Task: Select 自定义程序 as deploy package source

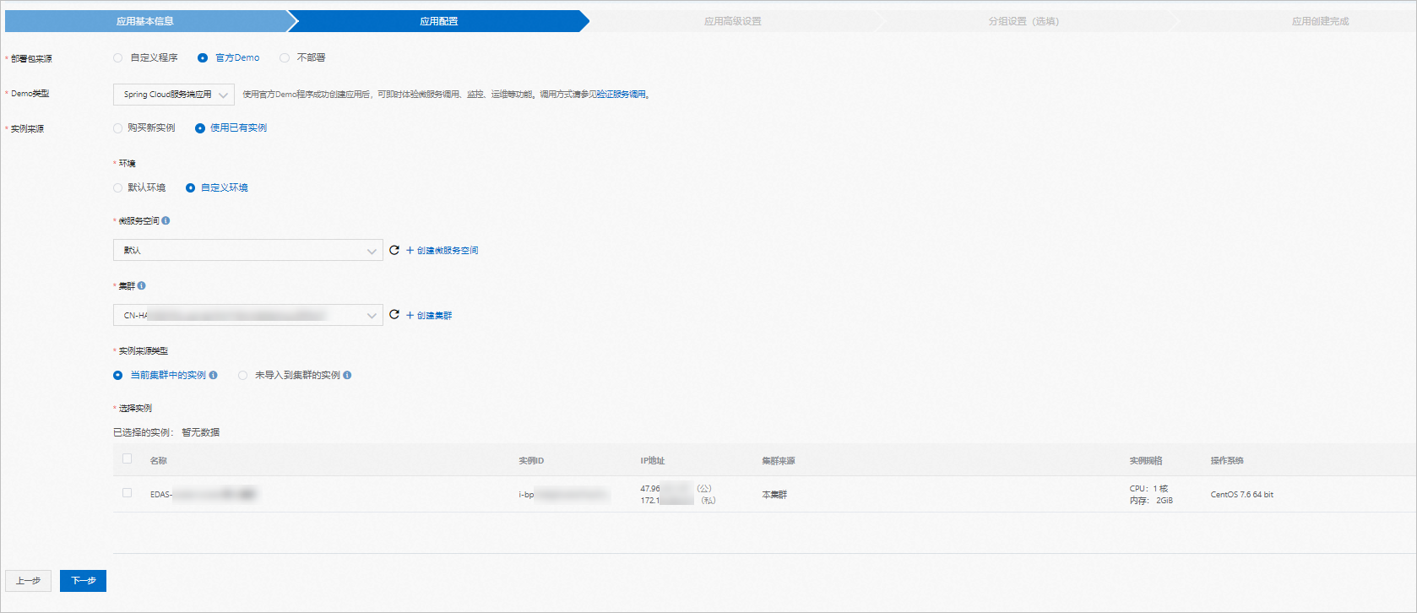Action: 117,57
